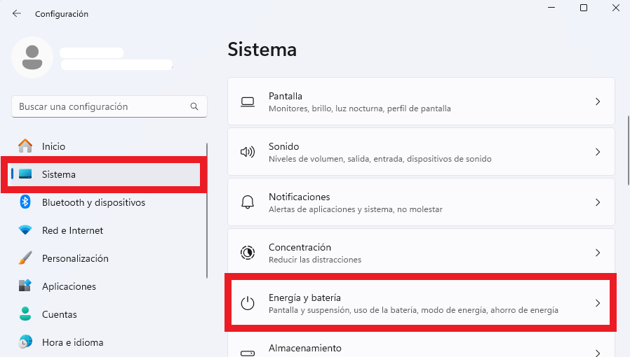The width and height of the screenshot is (630, 357).
Task: Open the user profile avatar
Action: (x=32, y=57)
